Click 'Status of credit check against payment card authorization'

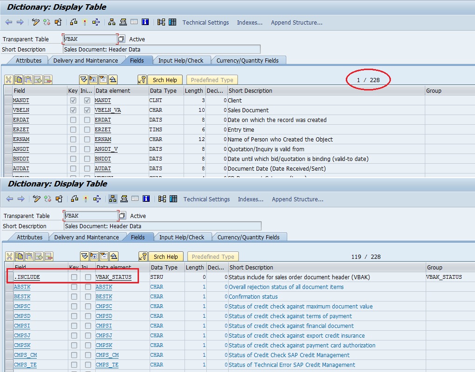(x=302, y=345)
